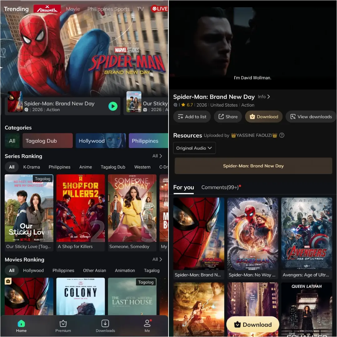Tap the floating Download button at bottom
337x337 pixels.
point(253,325)
